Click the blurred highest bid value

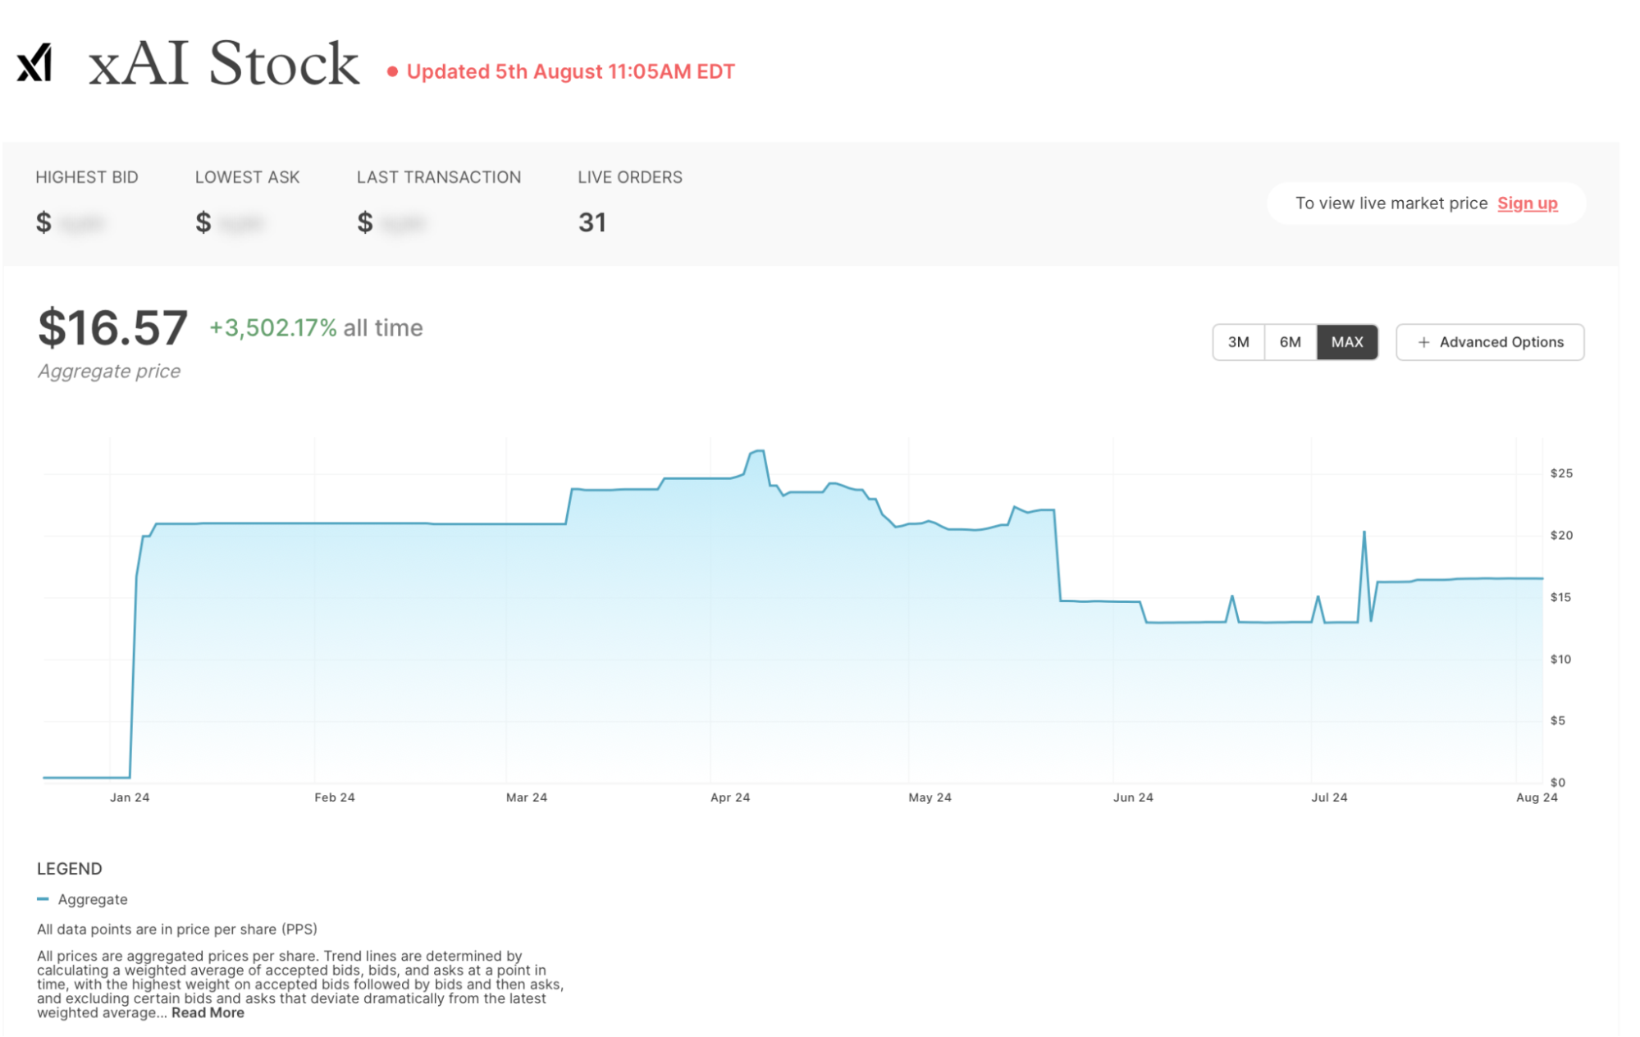click(x=82, y=223)
